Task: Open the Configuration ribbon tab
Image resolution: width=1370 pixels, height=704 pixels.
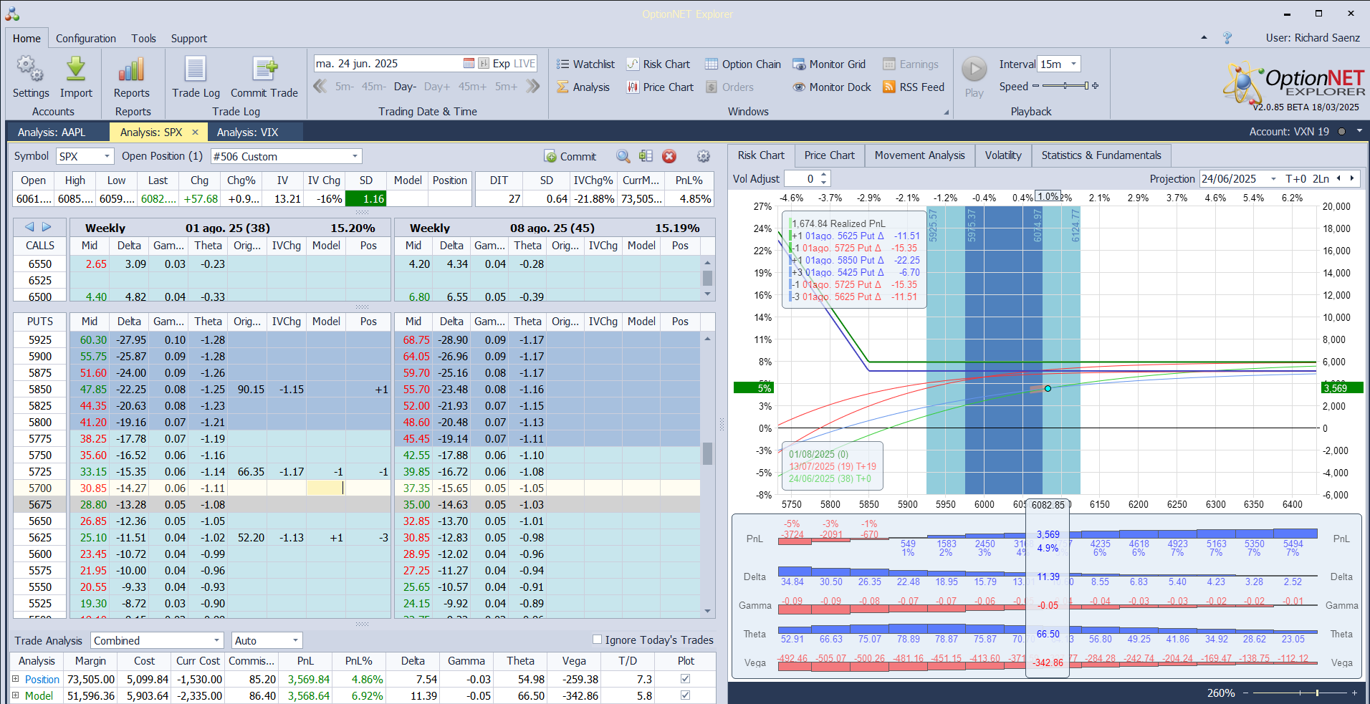Action: 86,39
